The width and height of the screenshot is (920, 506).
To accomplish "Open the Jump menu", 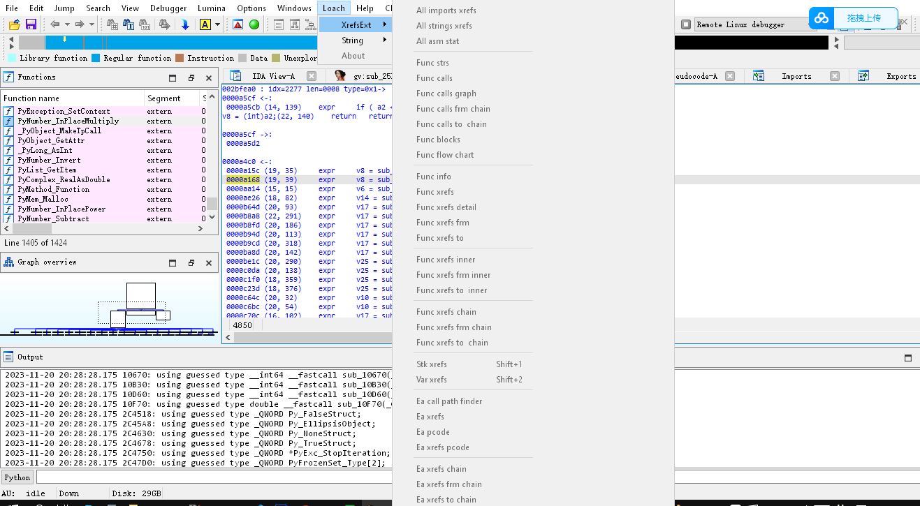I will 64,8.
